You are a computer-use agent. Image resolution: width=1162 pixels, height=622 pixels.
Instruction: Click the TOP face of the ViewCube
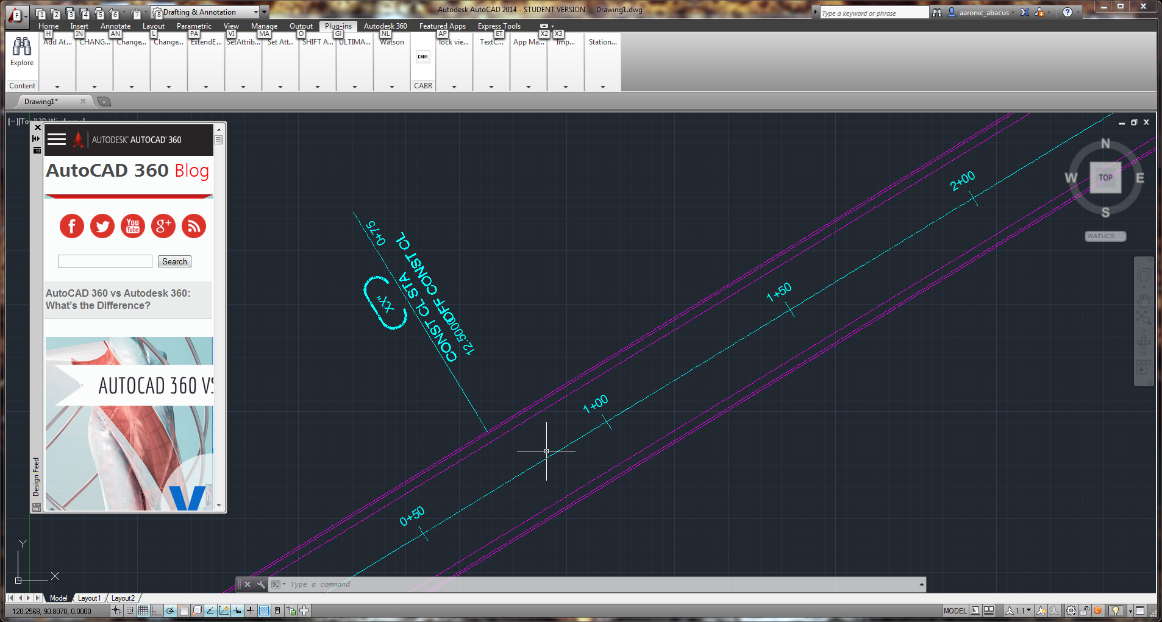tap(1105, 177)
